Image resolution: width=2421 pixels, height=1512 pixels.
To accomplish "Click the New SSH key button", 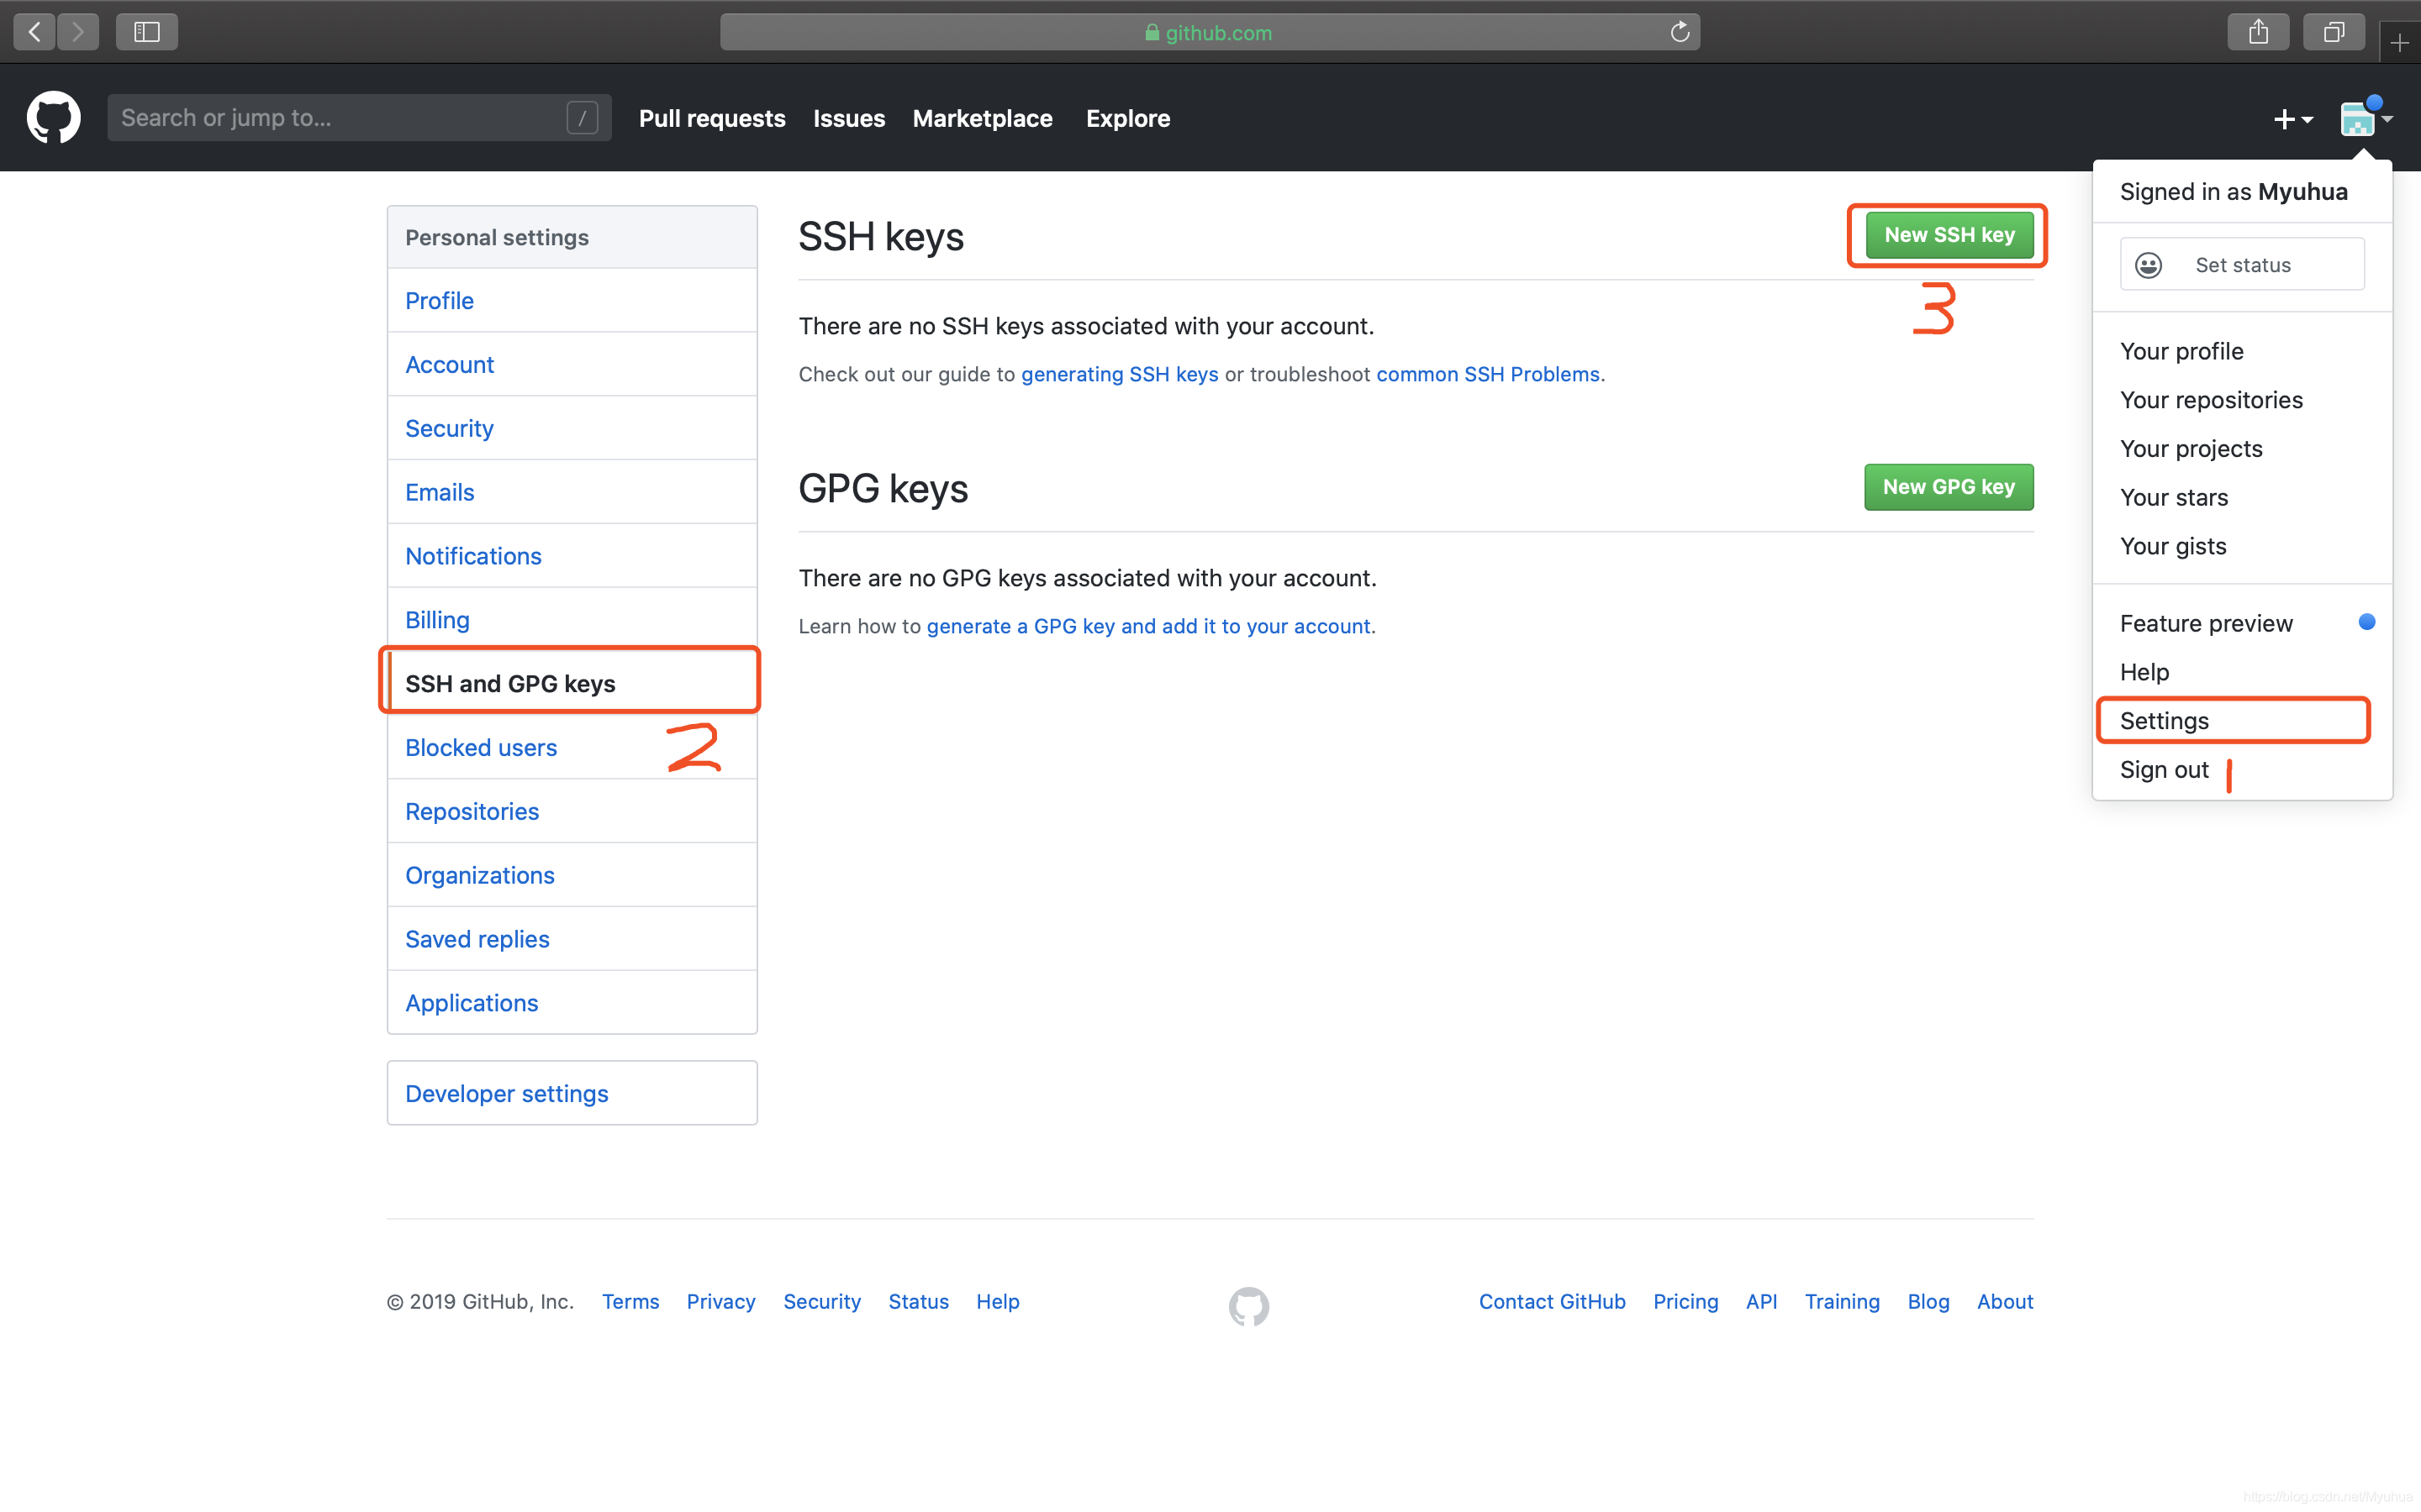I will point(1949,235).
